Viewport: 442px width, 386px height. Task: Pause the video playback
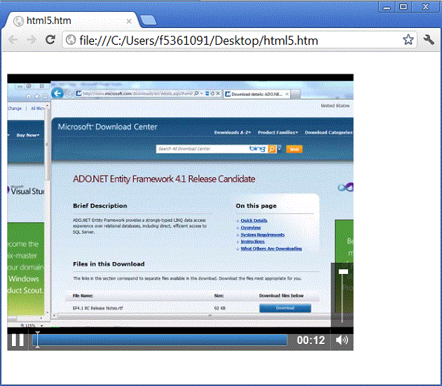click(x=18, y=340)
